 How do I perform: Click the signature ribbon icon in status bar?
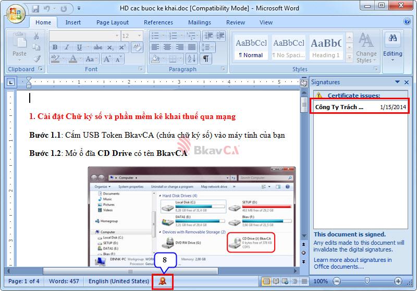click(162, 281)
